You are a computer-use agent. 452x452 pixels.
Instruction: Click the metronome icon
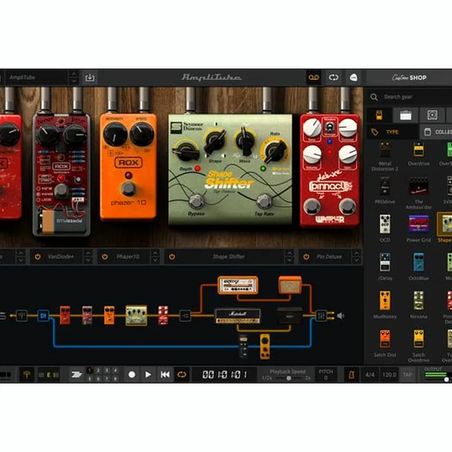352,374
